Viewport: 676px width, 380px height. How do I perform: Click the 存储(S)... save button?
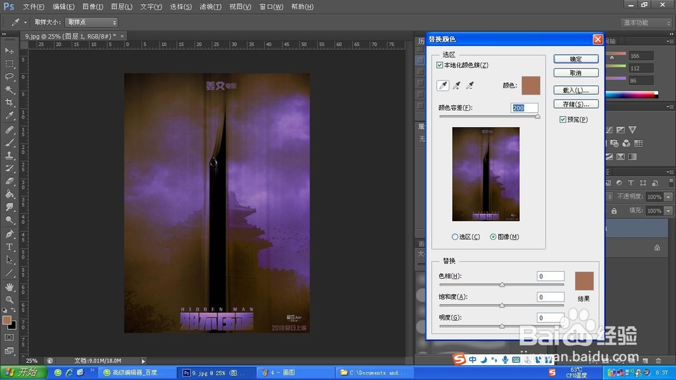pos(576,104)
